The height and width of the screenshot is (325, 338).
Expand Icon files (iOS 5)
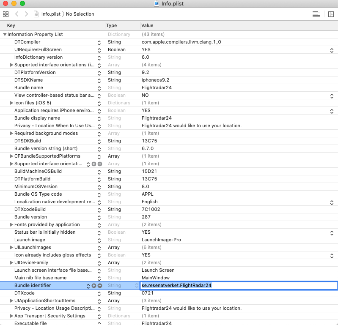[x=12, y=103]
